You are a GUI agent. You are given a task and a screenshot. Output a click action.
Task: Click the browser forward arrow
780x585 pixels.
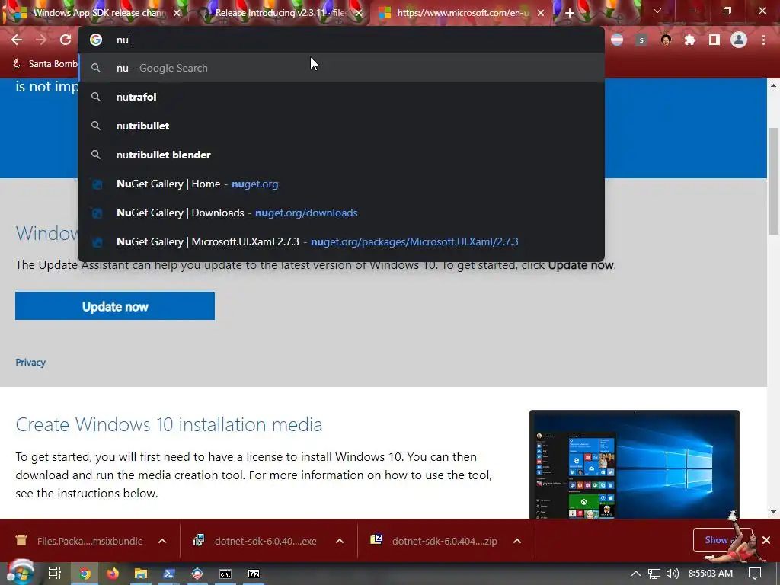[x=41, y=40]
